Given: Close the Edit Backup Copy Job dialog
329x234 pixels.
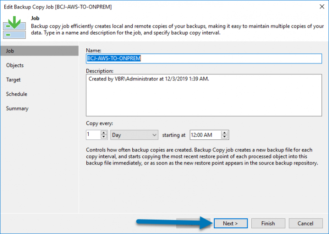Looking at the screenshot, I should point(322,7).
